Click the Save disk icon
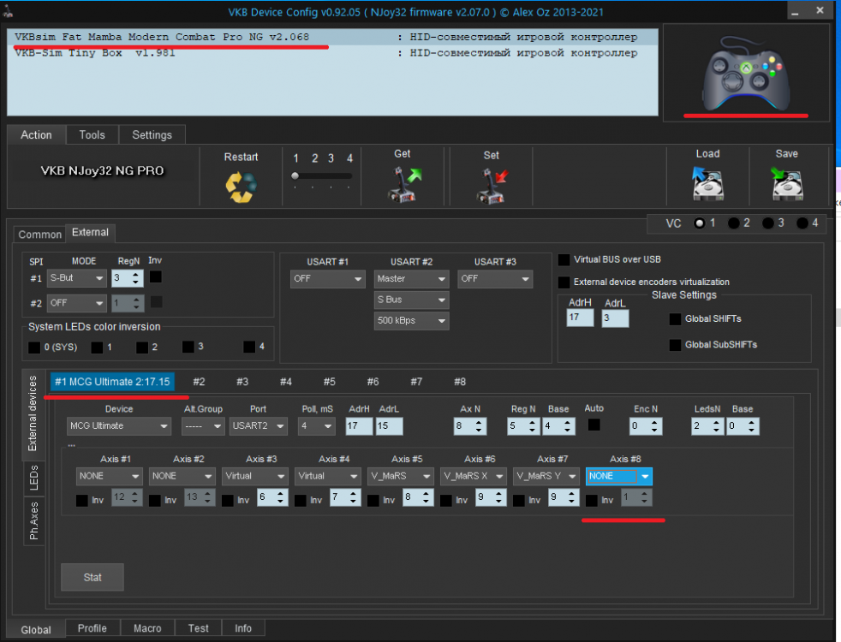Viewport: 841px width, 642px height. pyautogui.click(x=786, y=183)
